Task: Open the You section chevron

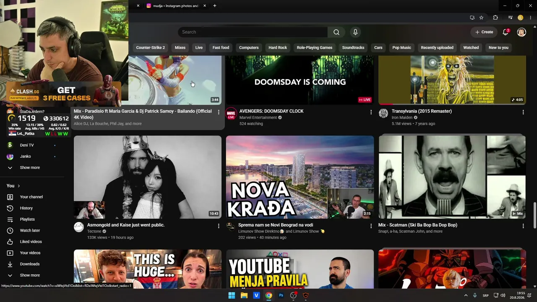Action: coord(19,186)
